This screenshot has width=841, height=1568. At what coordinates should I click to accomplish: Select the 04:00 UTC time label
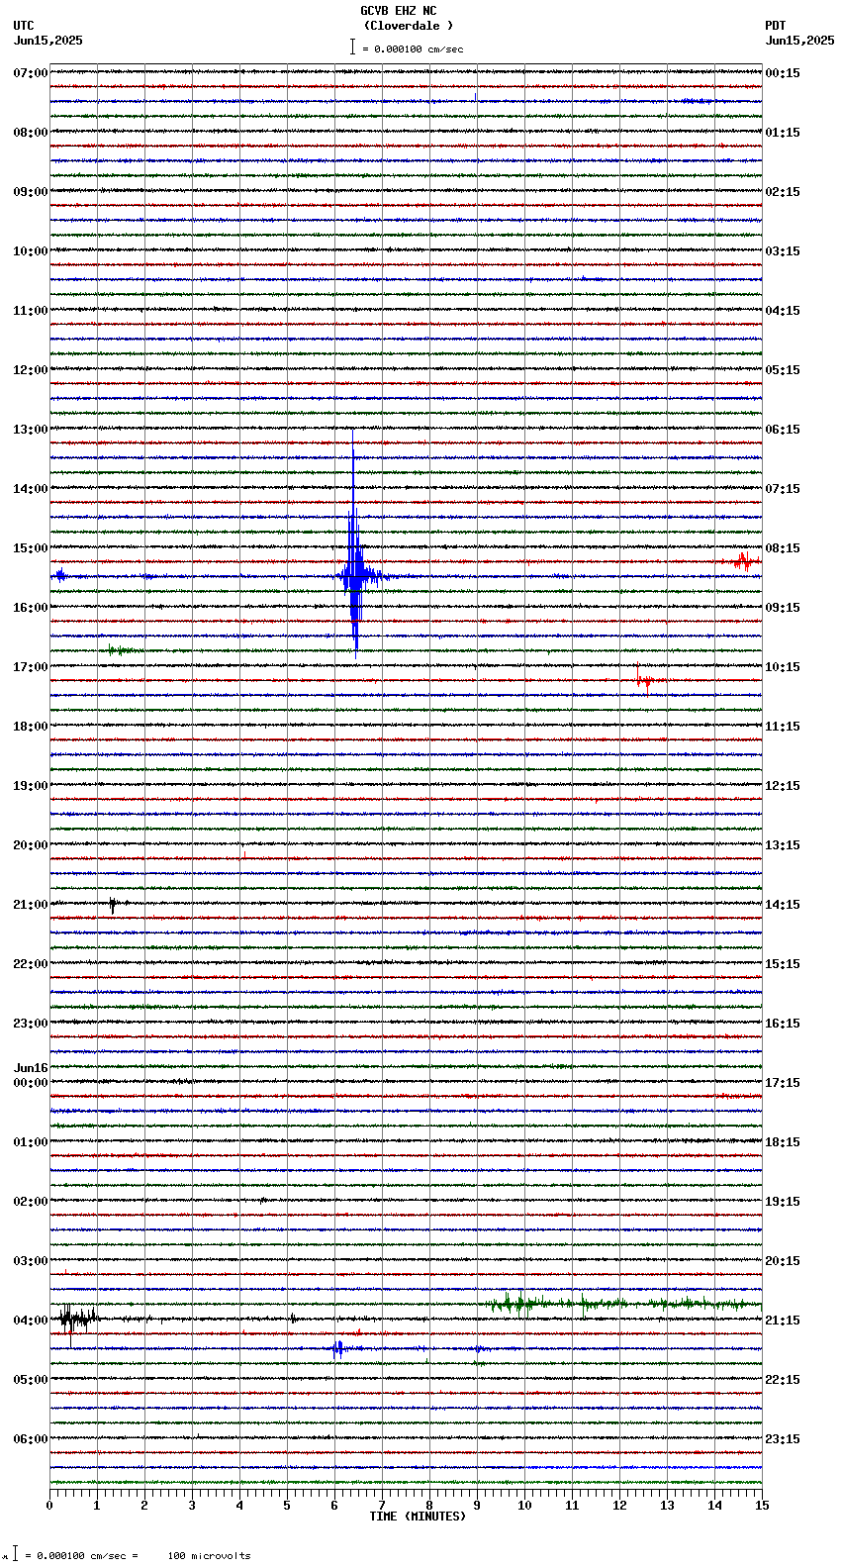click(31, 1321)
